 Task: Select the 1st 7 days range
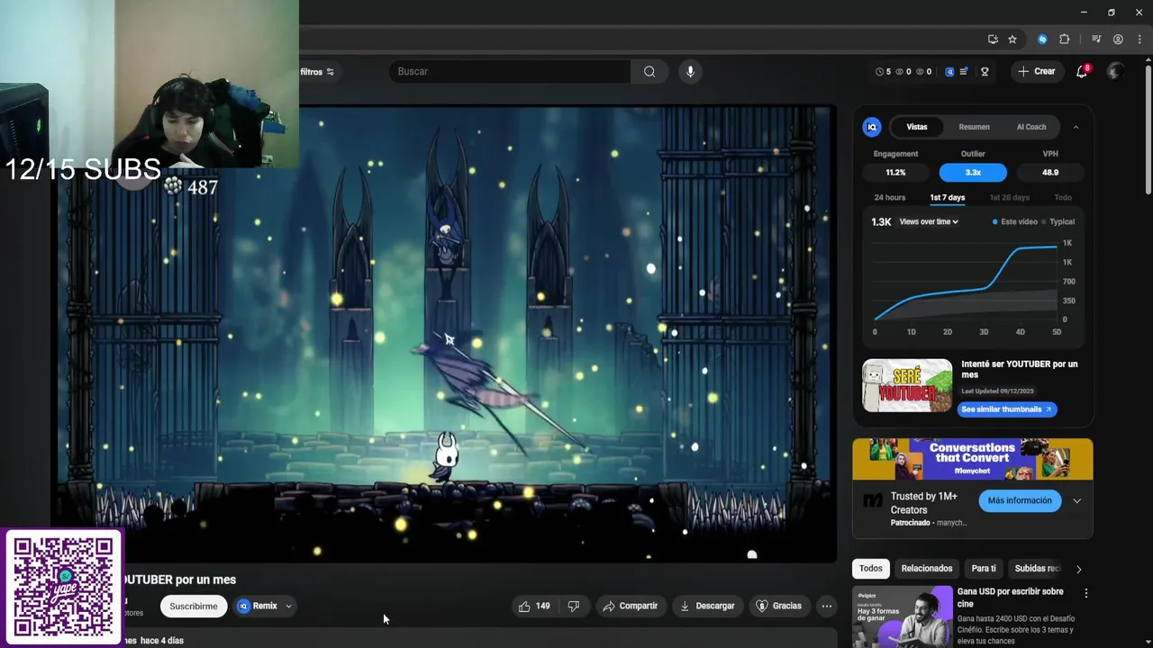point(947,197)
